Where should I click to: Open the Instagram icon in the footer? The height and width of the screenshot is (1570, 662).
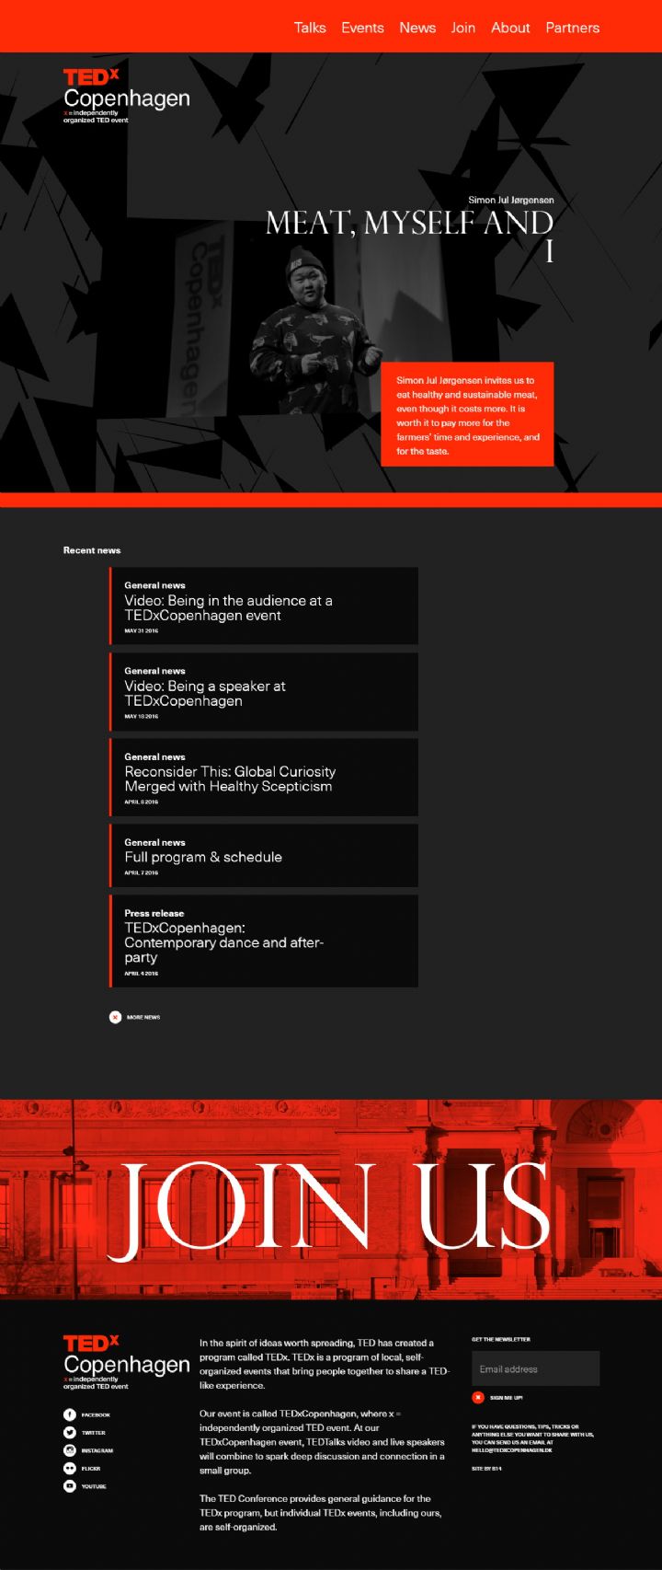click(69, 1450)
